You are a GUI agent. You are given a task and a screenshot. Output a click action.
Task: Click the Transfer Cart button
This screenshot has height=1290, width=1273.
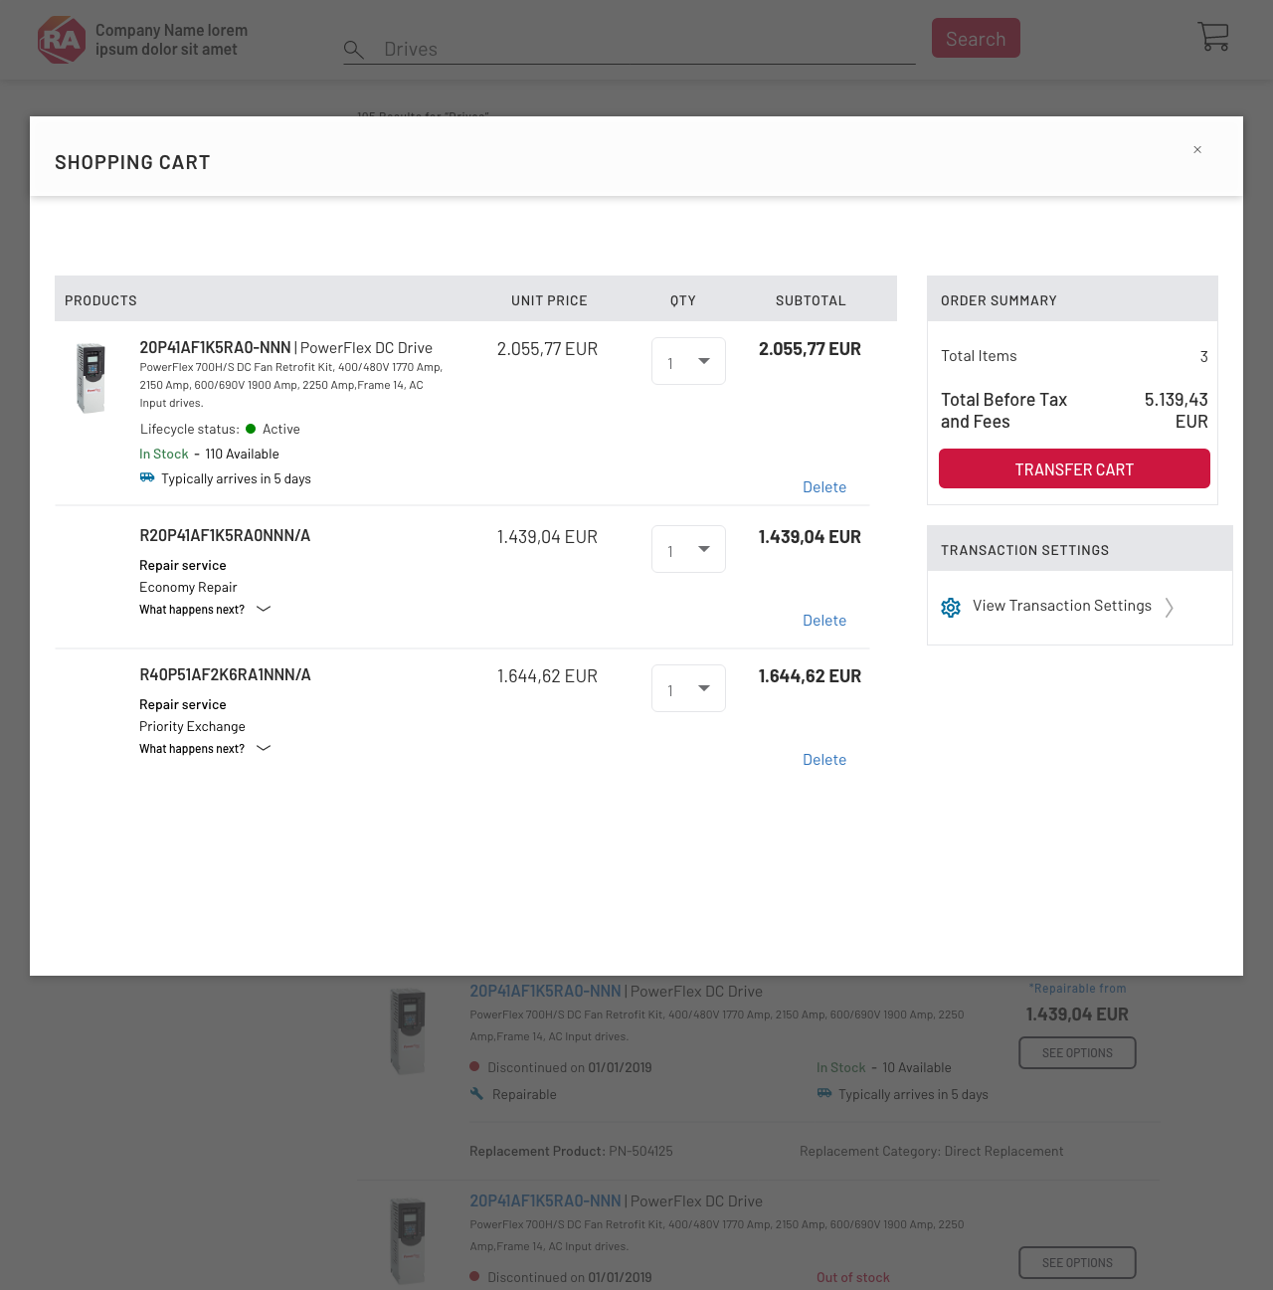tap(1074, 468)
